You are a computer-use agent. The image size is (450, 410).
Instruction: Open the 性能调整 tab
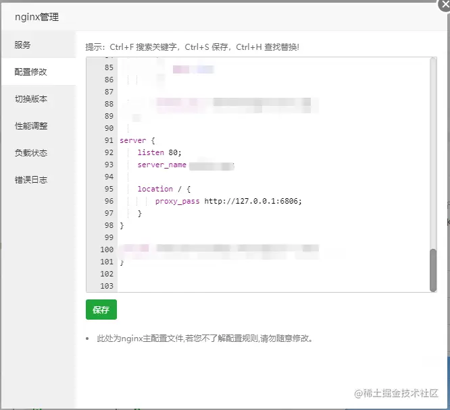pyautogui.click(x=39, y=126)
